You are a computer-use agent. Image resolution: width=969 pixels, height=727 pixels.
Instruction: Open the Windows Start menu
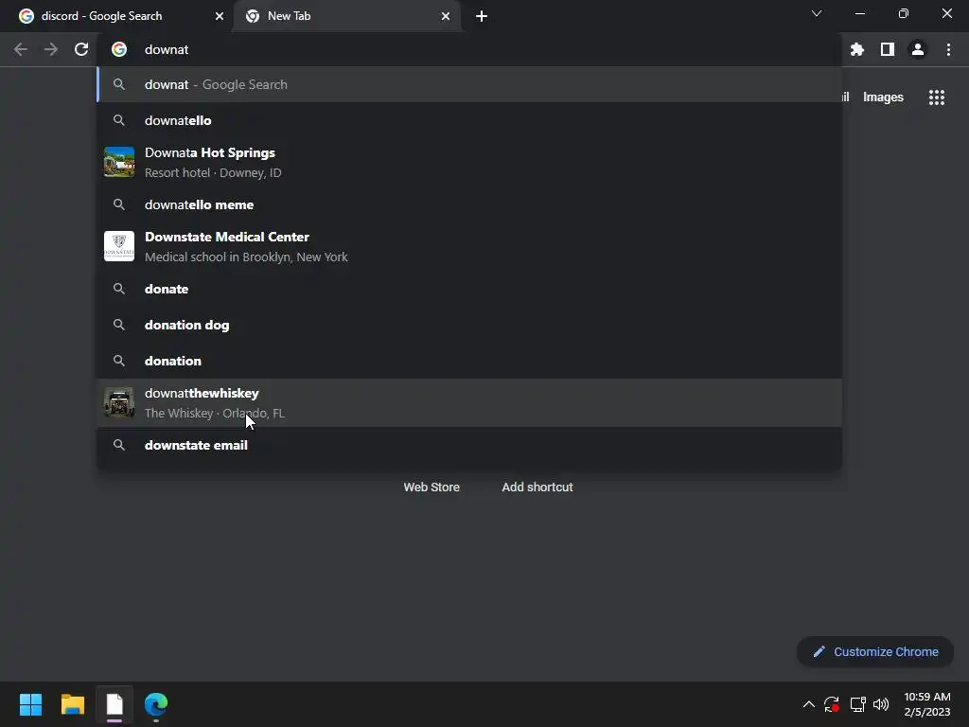30,704
